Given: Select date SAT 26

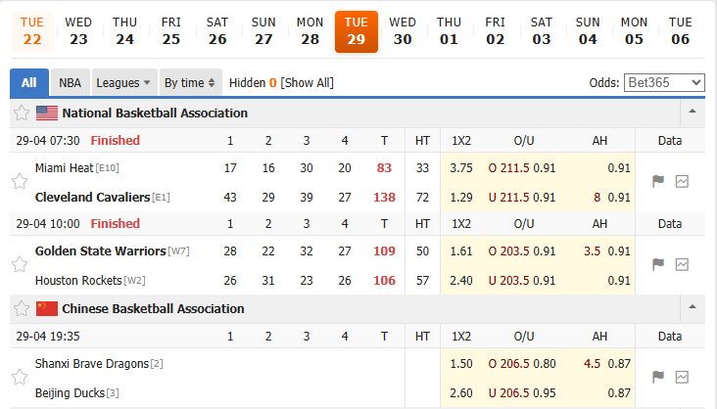Looking at the screenshot, I should coord(217,31).
